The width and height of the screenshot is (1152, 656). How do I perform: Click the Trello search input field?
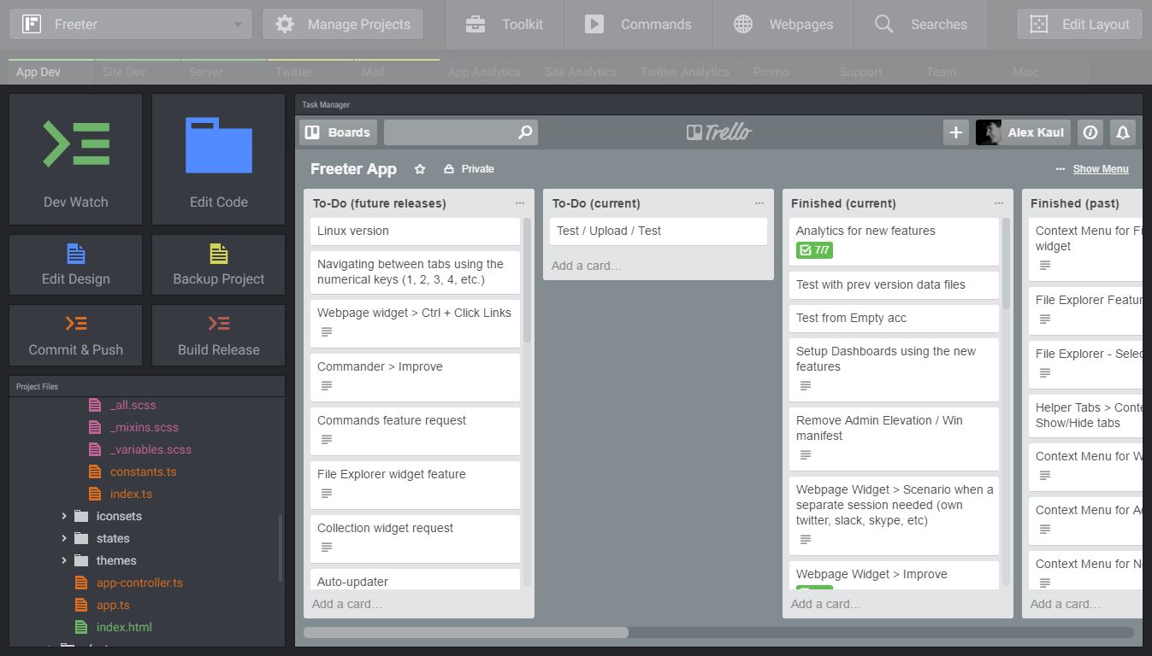pos(451,132)
